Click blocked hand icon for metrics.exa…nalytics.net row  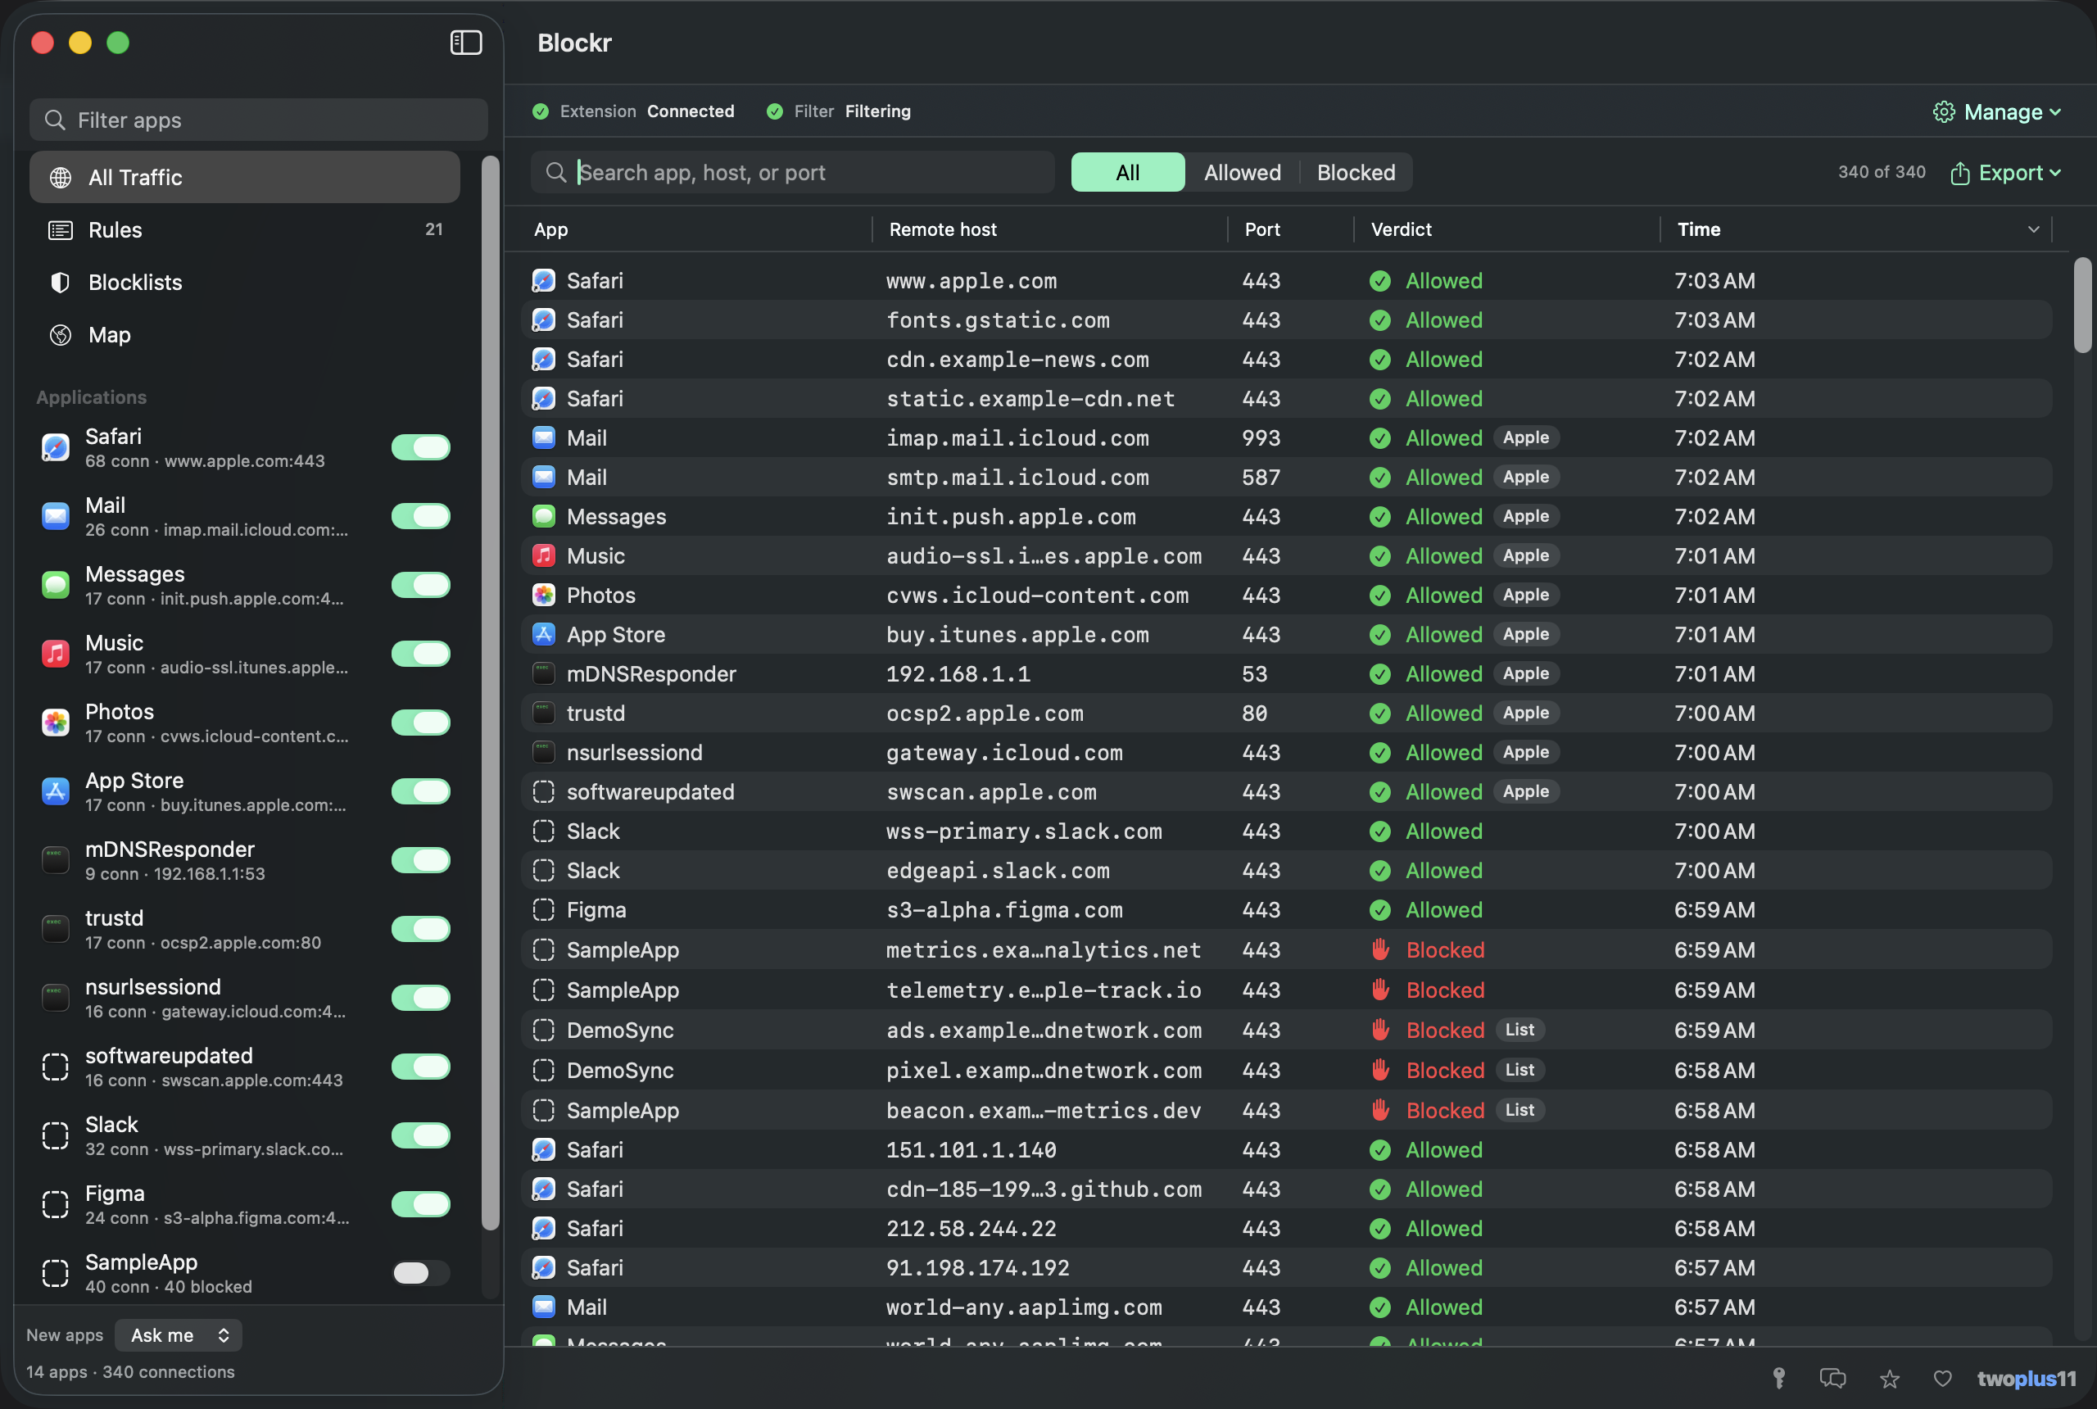coord(1381,949)
